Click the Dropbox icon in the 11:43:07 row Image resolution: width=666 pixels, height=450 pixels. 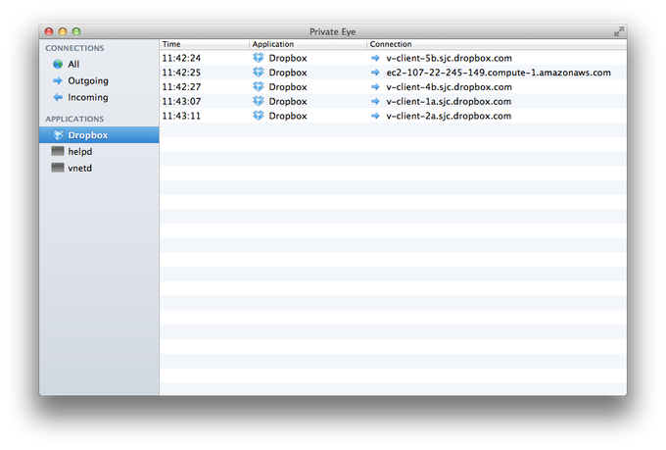click(x=259, y=101)
